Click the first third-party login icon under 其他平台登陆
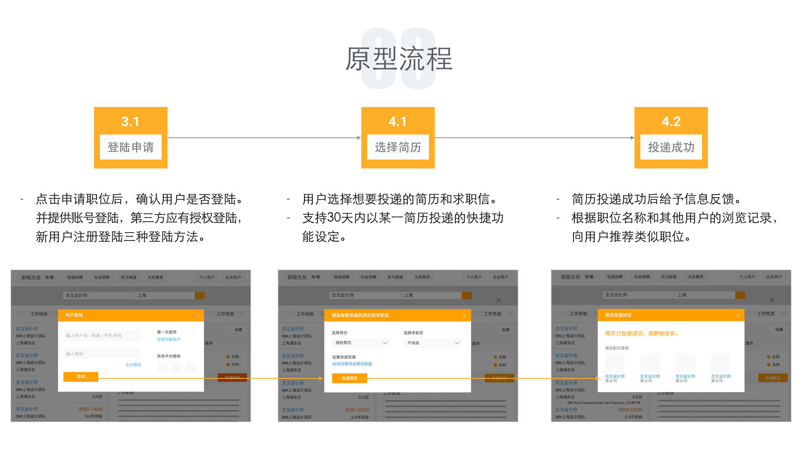The height and width of the screenshot is (451, 802). (162, 367)
